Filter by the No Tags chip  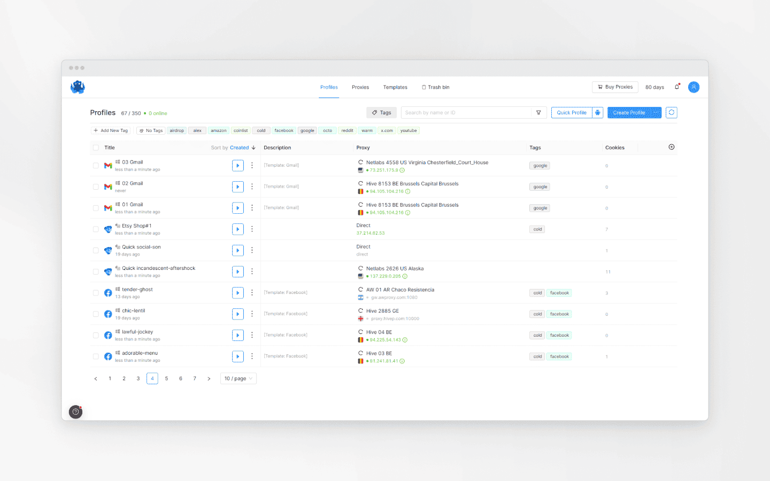(x=151, y=130)
